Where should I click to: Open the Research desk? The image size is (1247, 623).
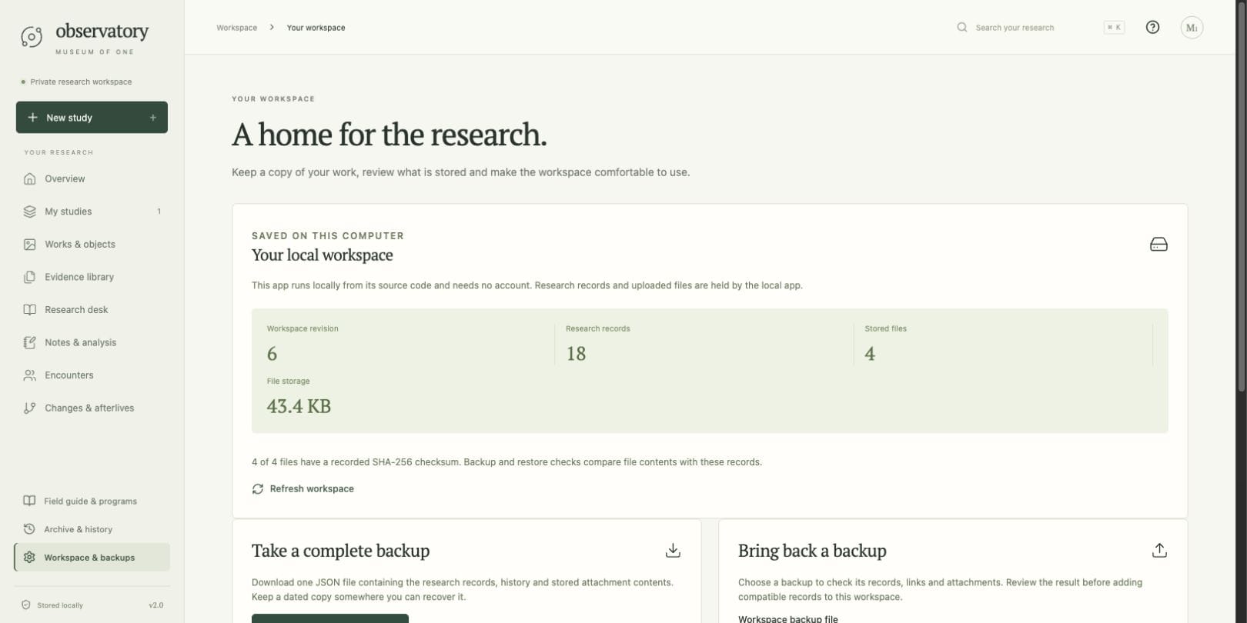pos(92,310)
